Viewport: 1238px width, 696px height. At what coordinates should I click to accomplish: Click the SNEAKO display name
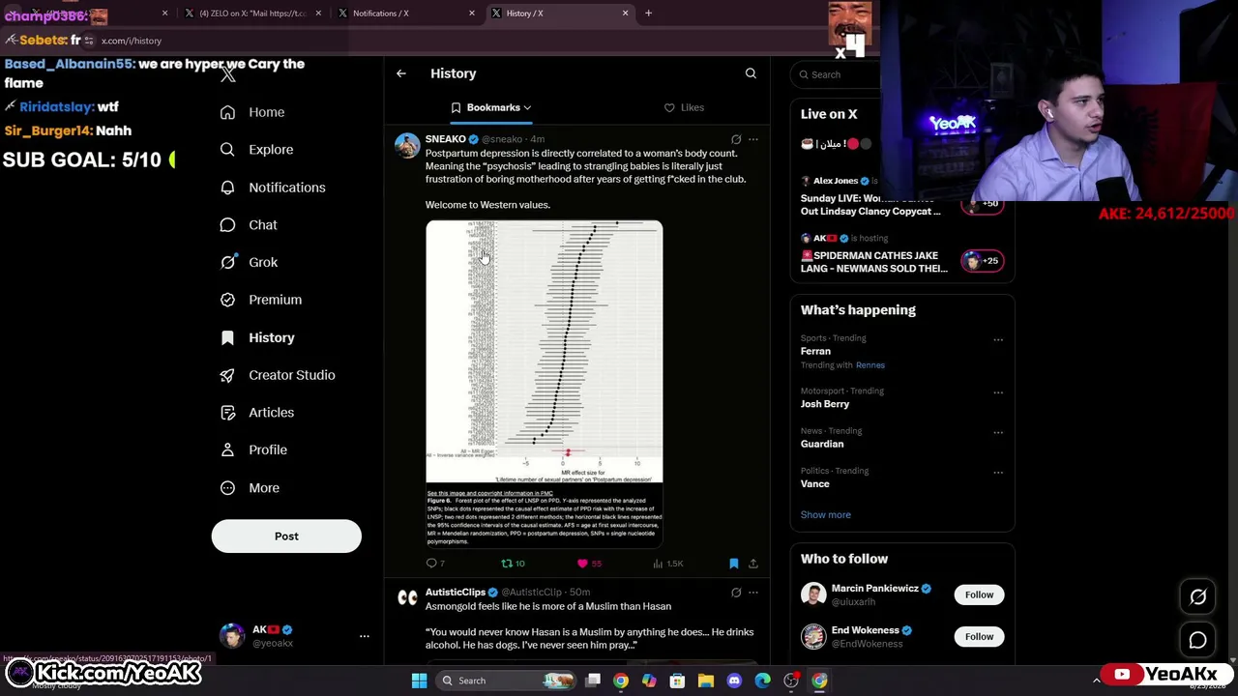(x=446, y=139)
